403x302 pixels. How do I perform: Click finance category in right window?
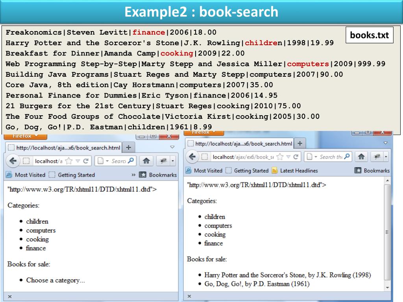pyautogui.click(x=214, y=243)
